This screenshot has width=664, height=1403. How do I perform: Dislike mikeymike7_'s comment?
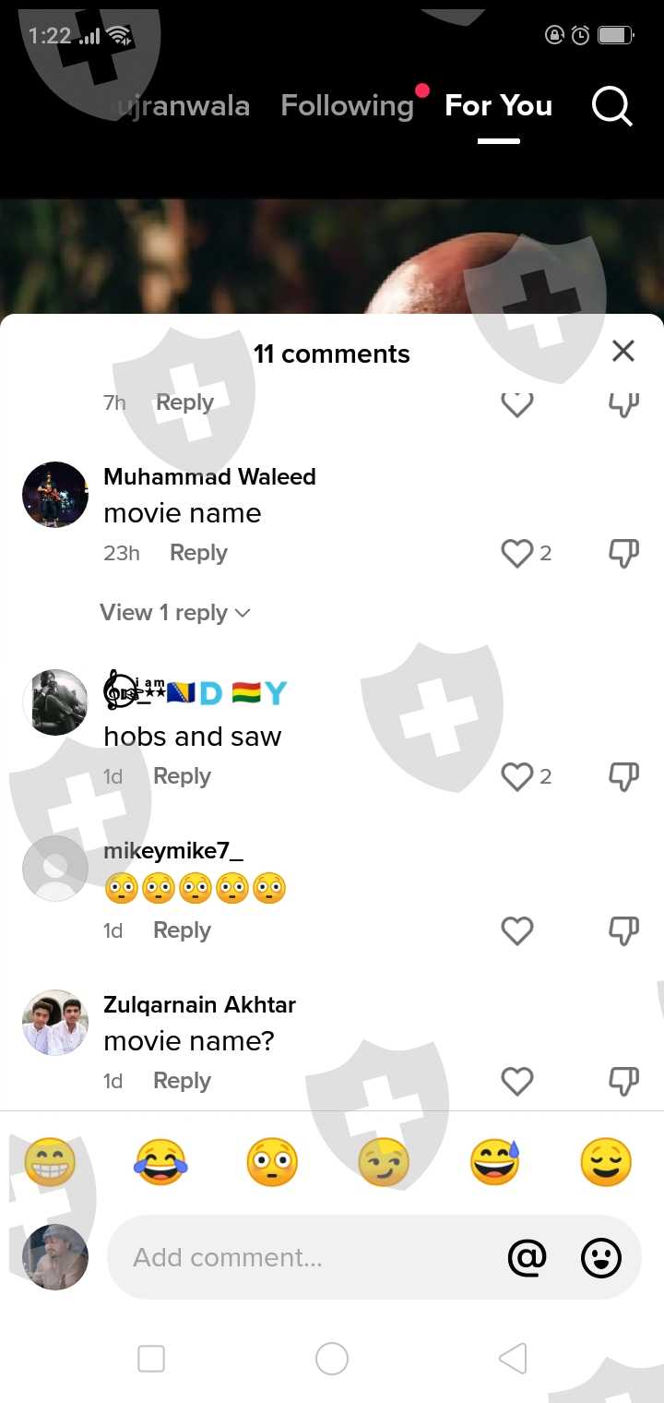[x=623, y=931]
